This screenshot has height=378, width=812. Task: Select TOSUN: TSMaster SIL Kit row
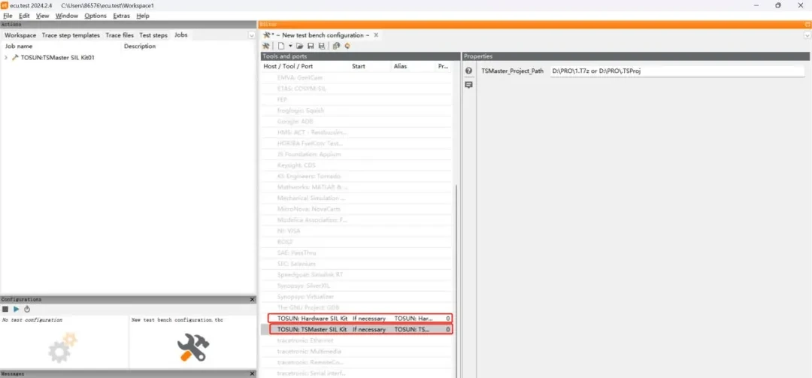[x=361, y=329]
